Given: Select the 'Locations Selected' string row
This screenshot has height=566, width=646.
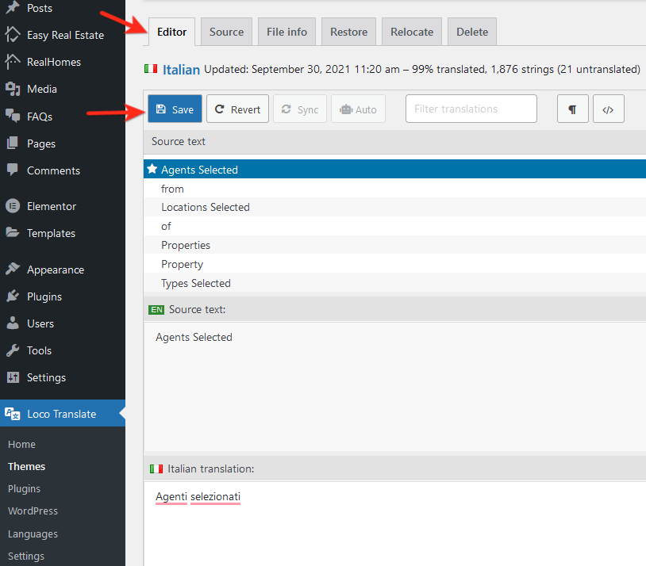Looking at the screenshot, I should pos(394,207).
